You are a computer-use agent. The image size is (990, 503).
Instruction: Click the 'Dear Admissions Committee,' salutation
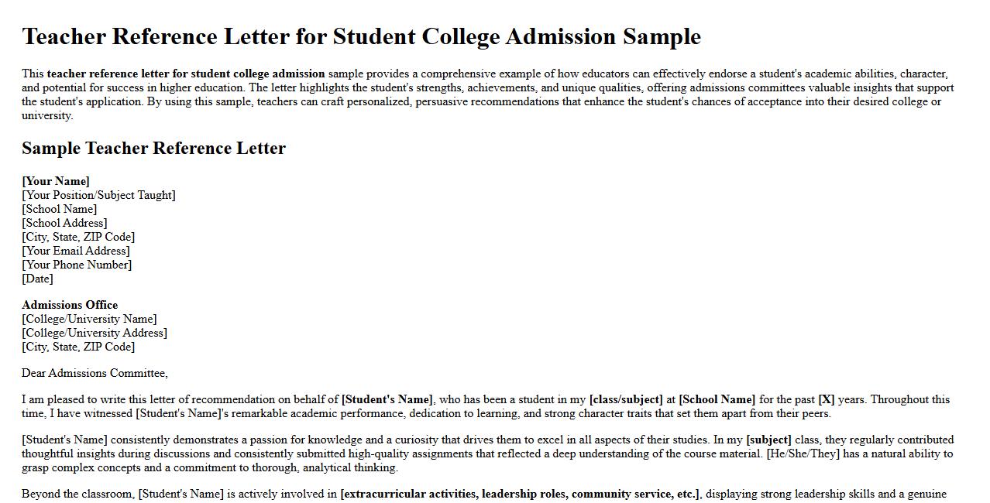pyautogui.click(x=95, y=373)
